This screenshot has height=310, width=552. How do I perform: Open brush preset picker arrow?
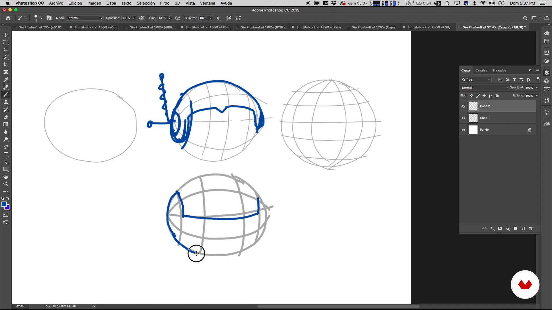(42, 18)
